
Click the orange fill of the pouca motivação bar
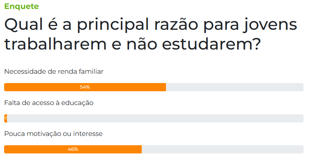coord(73,149)
